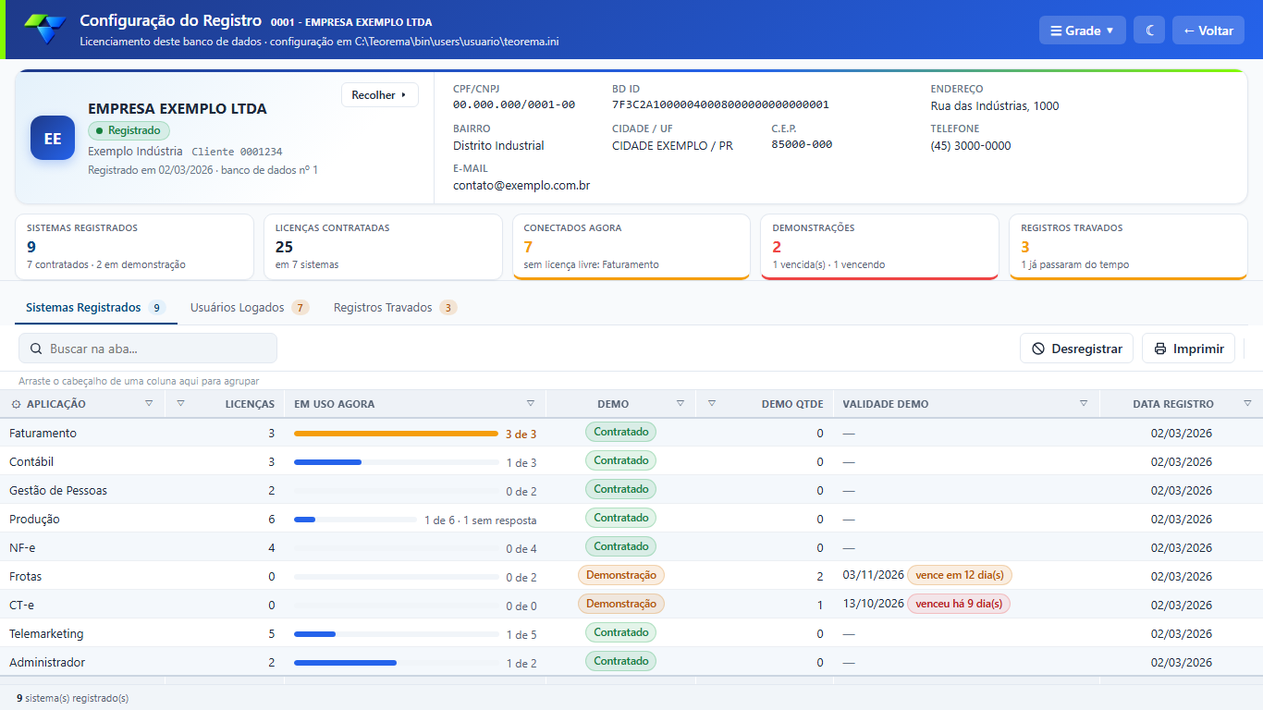Viewport: 1263px width, 710px height.
Task: Open filter dropdown of Validade Demo column
Action: [1084, 403]
